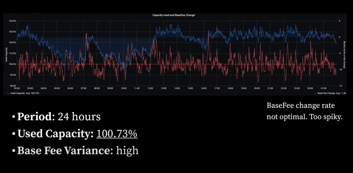Click the 17:00 time axis label
The height and width of the screenshot is (173, 353).
point(217,88)
